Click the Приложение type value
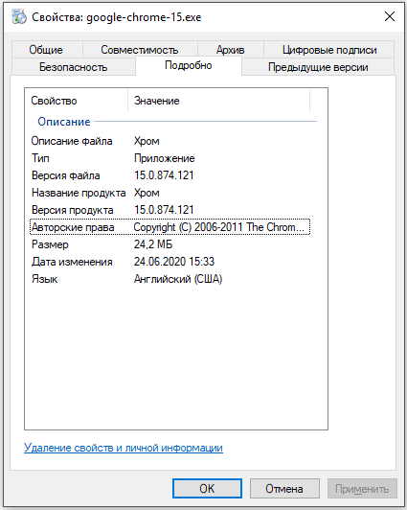The width and height of the screenshot is (407, 510). pos(165,158)
